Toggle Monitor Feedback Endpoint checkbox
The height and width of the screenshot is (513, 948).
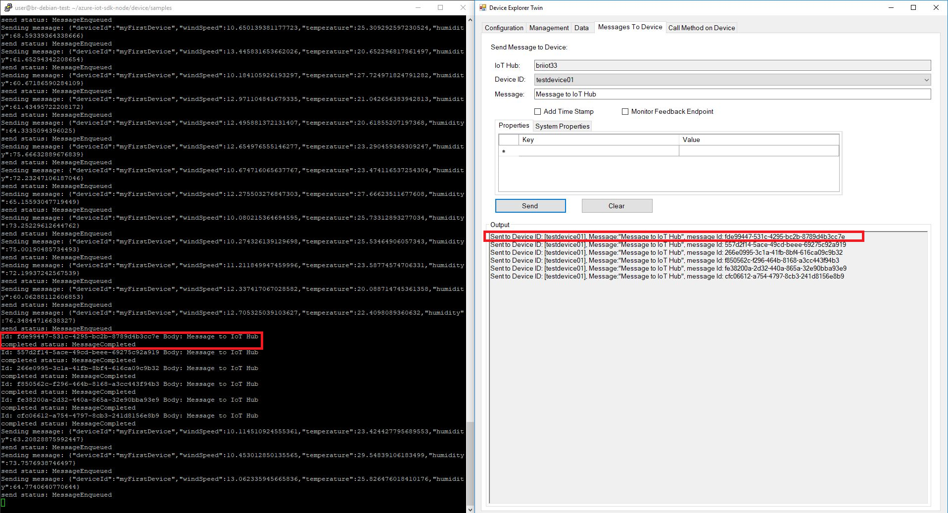pyautogui.click(x=625, y=112)
